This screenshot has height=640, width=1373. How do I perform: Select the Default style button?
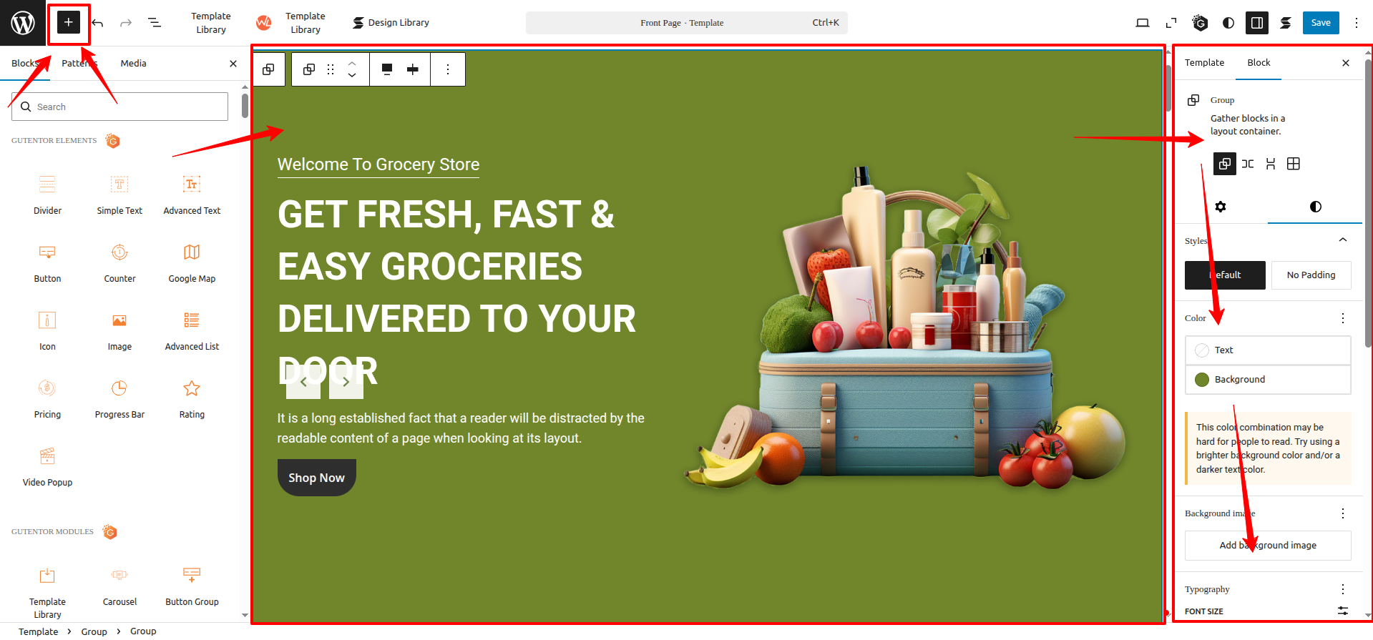tap(1225, 275)
